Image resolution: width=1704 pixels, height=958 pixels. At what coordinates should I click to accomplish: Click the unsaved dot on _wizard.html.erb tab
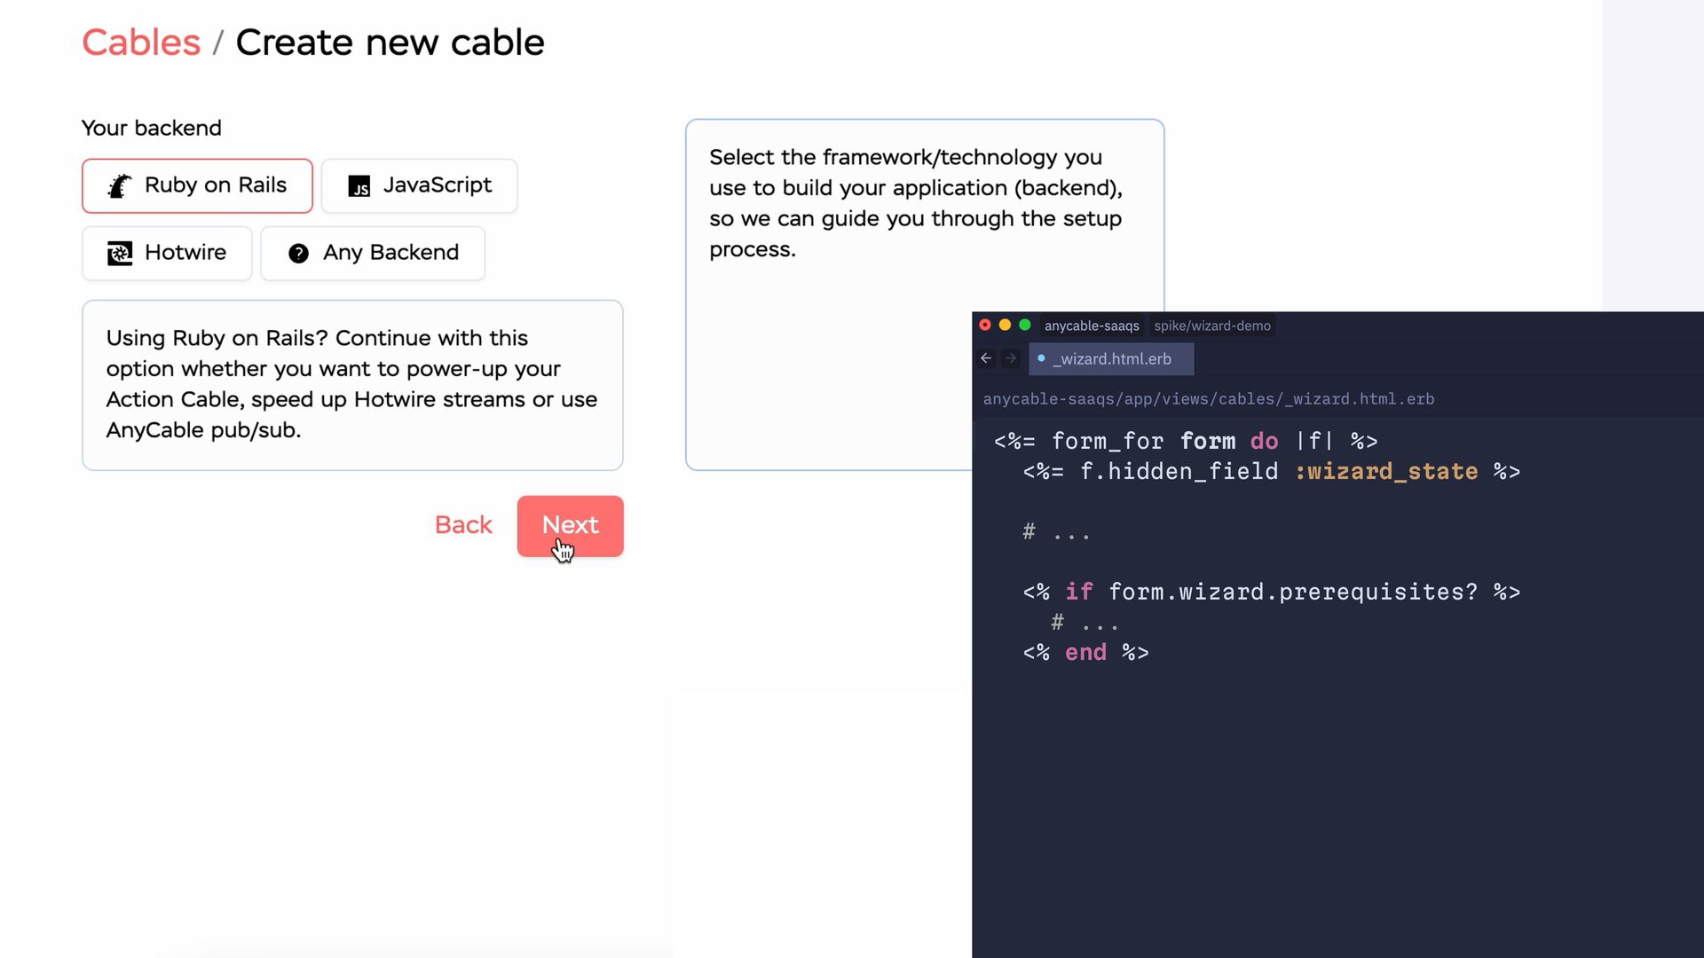tap(1041, 358)
